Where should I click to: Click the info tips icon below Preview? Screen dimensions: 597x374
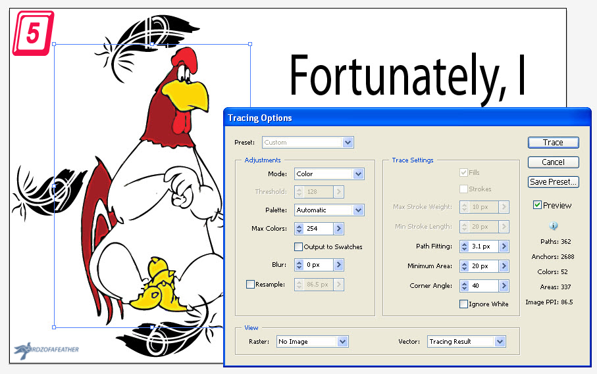click(553, 225)
